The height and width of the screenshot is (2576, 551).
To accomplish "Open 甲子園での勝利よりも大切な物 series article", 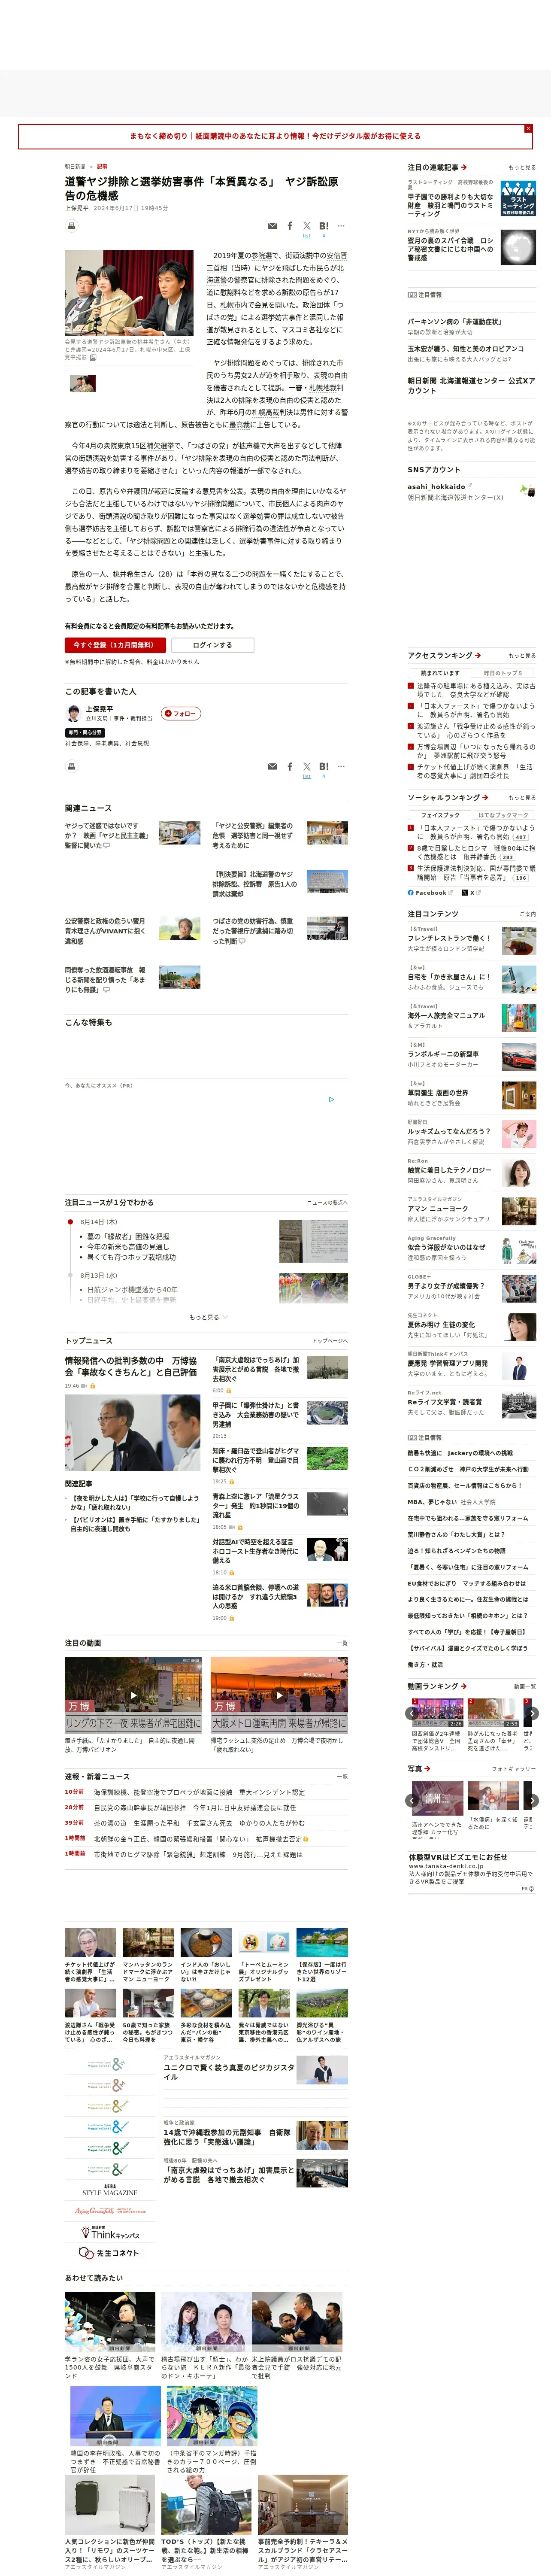I will pos(450,205).
